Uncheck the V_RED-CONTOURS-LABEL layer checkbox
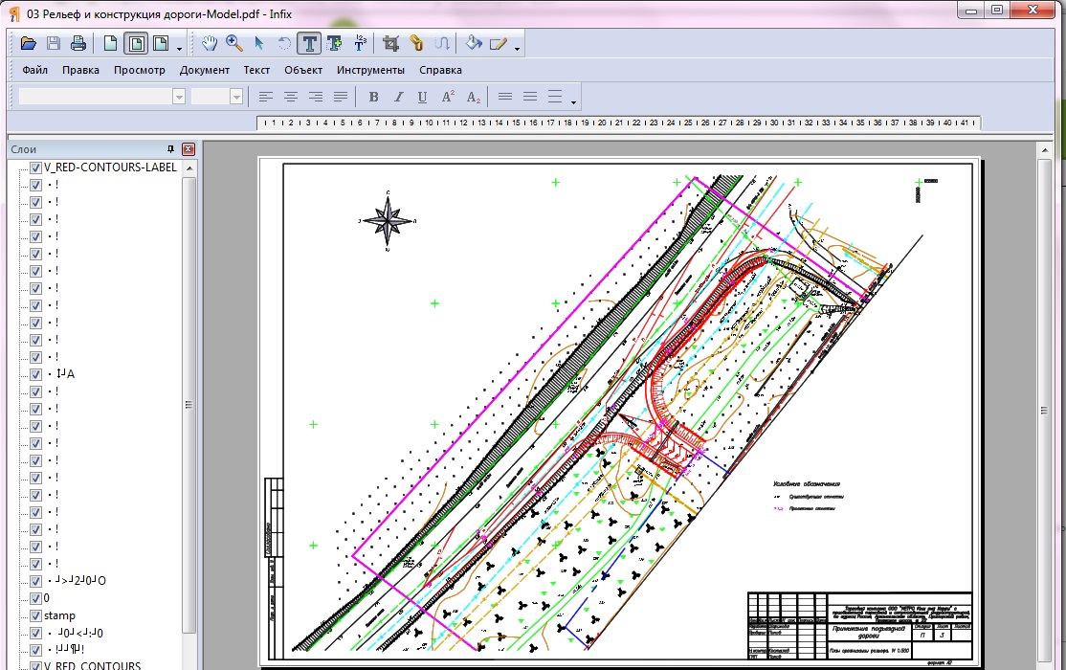 pos(35,167)
